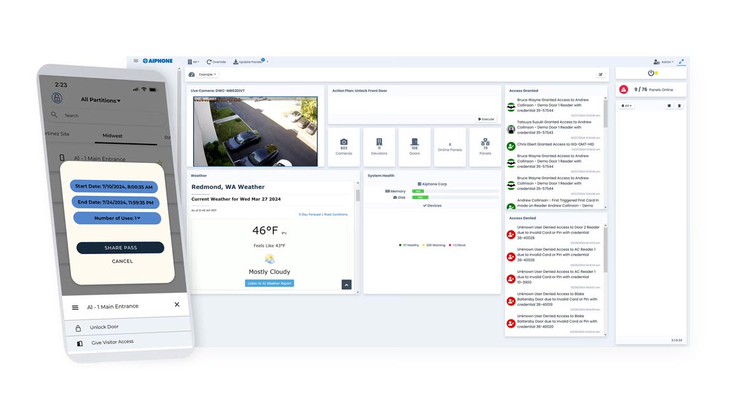Click the Search field in phone app

point(107,115)
